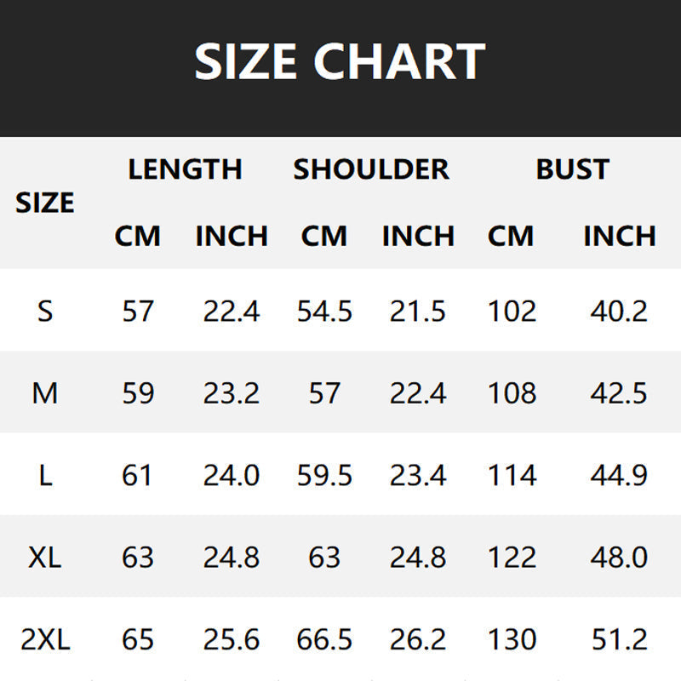Image resolution: width=681 pixels, height=681 pixels.
Task: Click the 42.5 bust inch value
Action: (619, 393)
